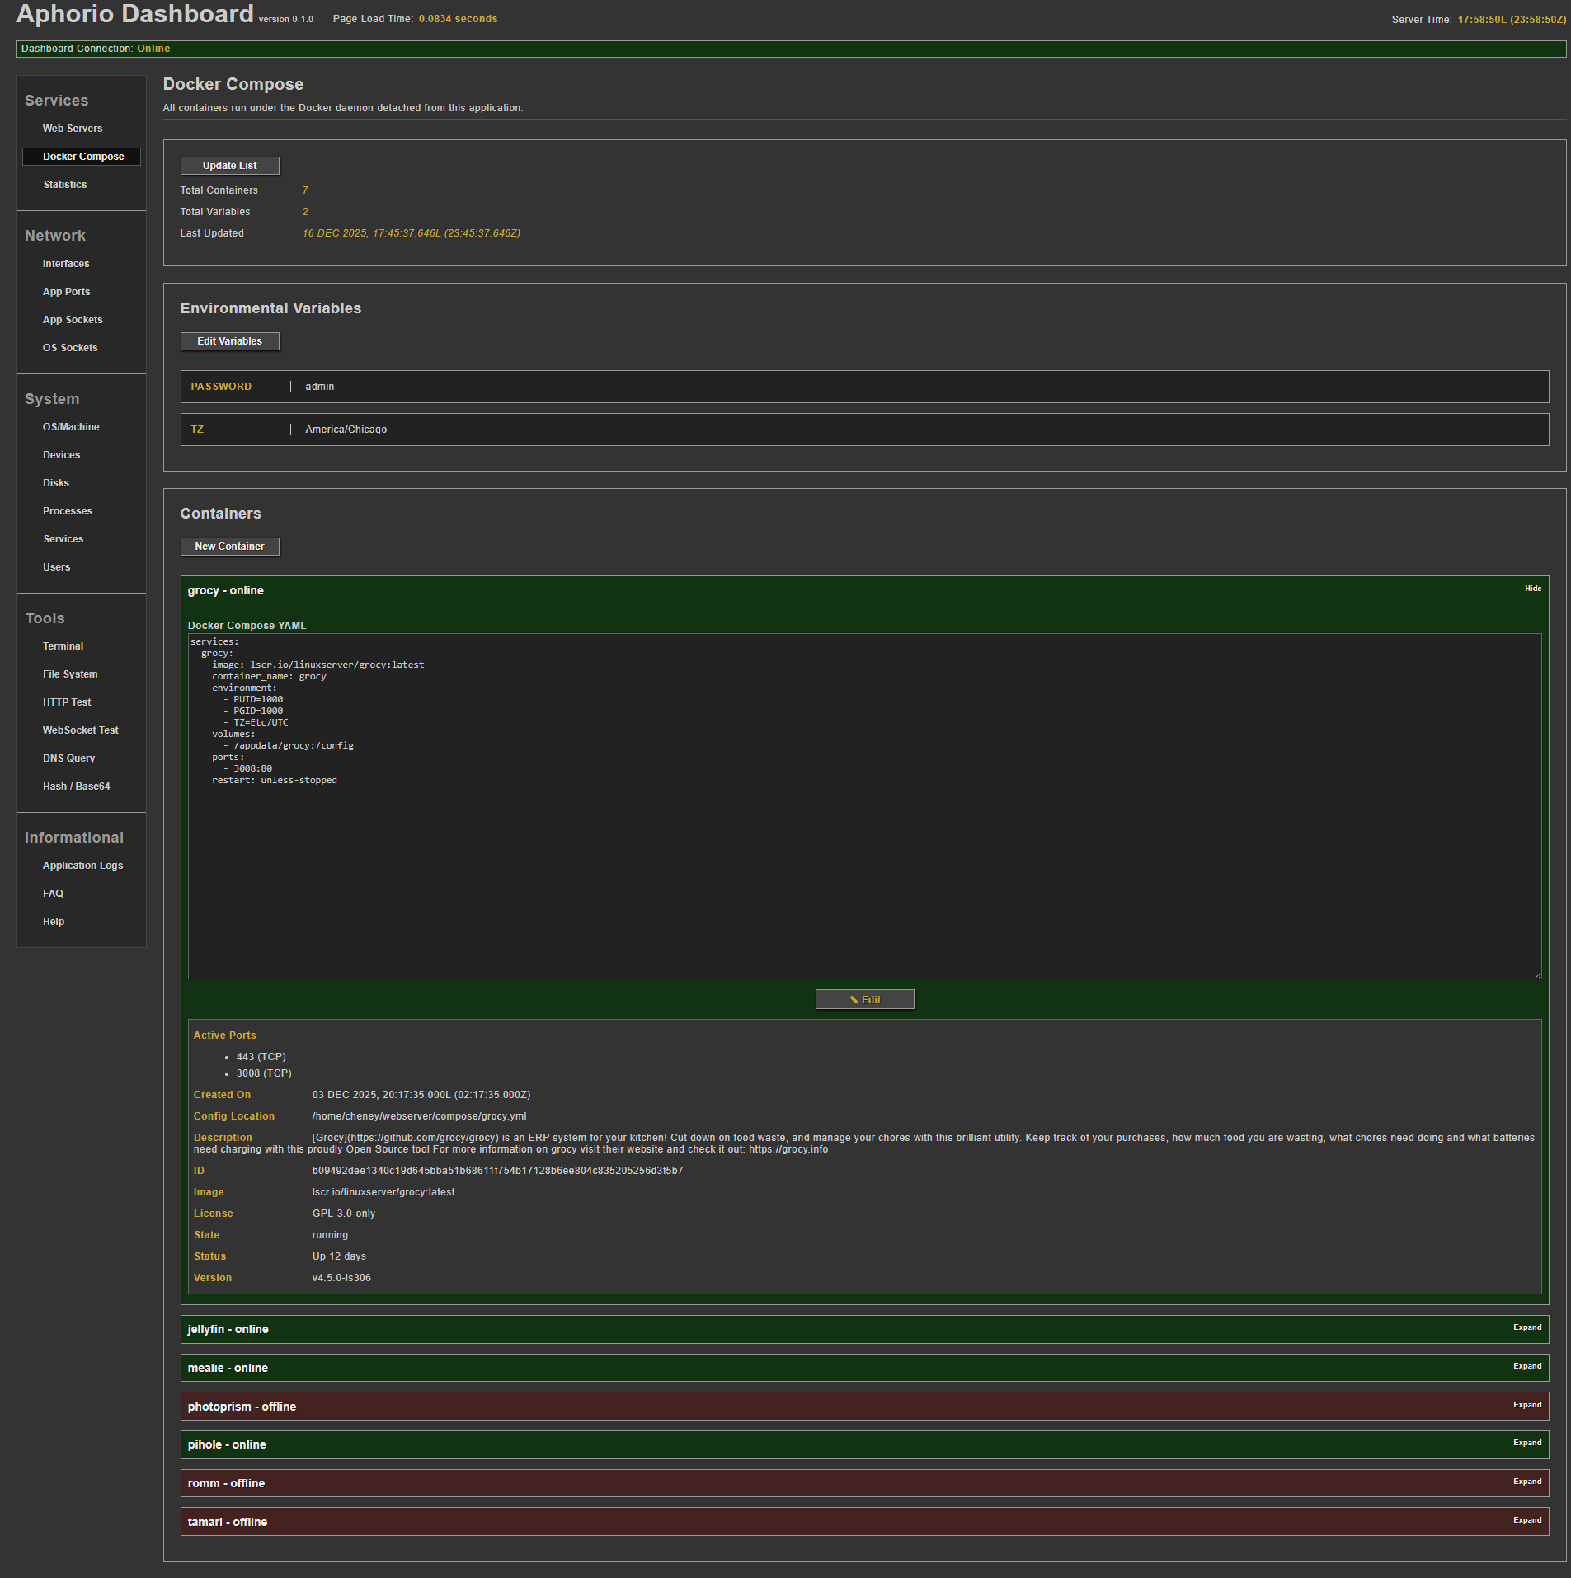
Task: Click inside the Docker Compose YAML textarea
Action: click(x=864, y=866)
